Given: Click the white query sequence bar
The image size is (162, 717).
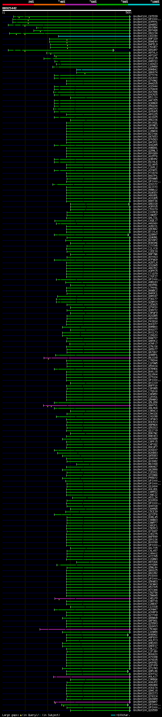Looking at the screenshot, I should pos(67,11).
